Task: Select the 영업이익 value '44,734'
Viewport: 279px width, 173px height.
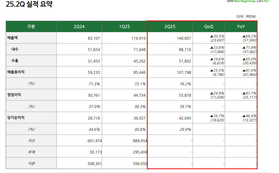Action: 140,95
